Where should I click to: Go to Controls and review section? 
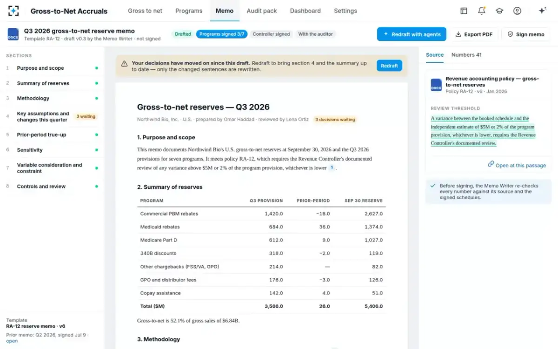(x=52, y=187)
